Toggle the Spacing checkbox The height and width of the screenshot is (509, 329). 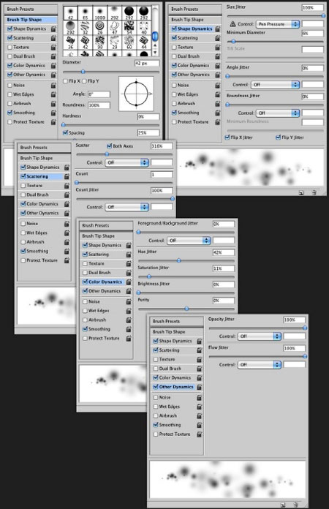coord(65,133)
